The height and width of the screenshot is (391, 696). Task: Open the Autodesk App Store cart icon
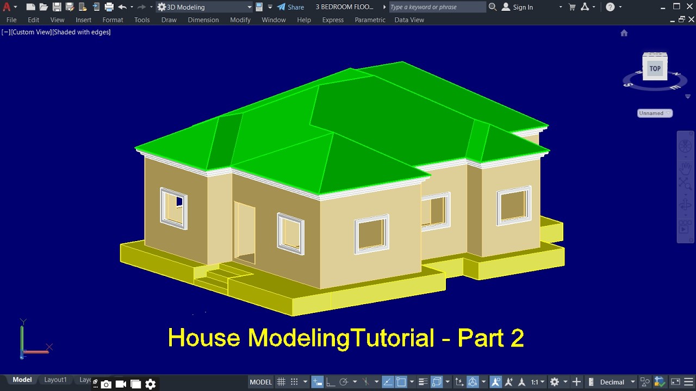pyautogui.click(x=572, y=7)
